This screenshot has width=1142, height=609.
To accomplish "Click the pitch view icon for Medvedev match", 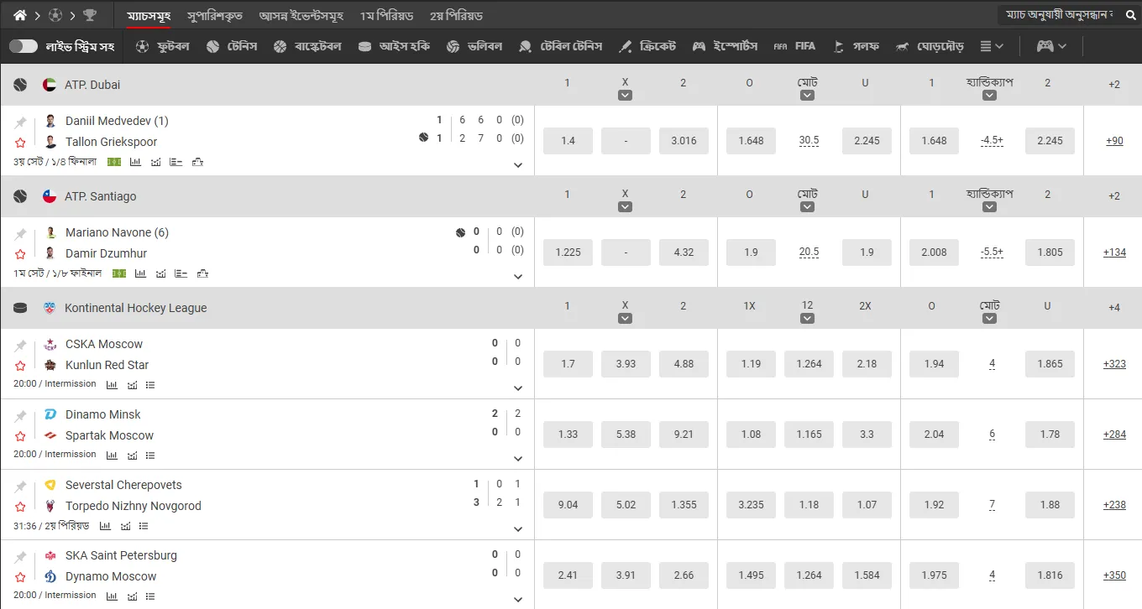I will click(x=114, y=162).
